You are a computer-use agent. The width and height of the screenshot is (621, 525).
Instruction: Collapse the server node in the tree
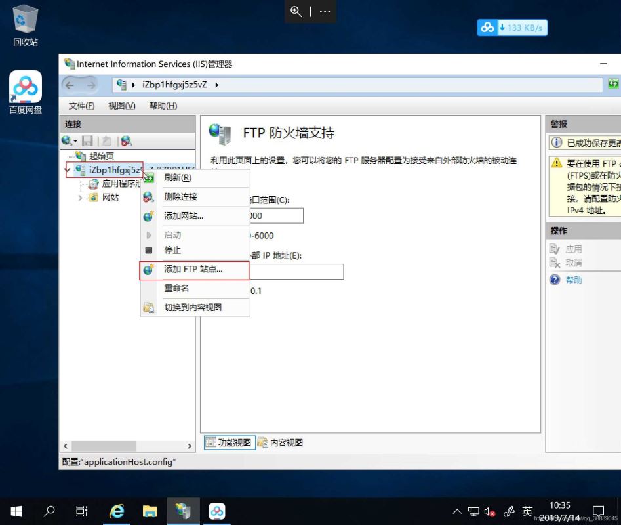68,170
